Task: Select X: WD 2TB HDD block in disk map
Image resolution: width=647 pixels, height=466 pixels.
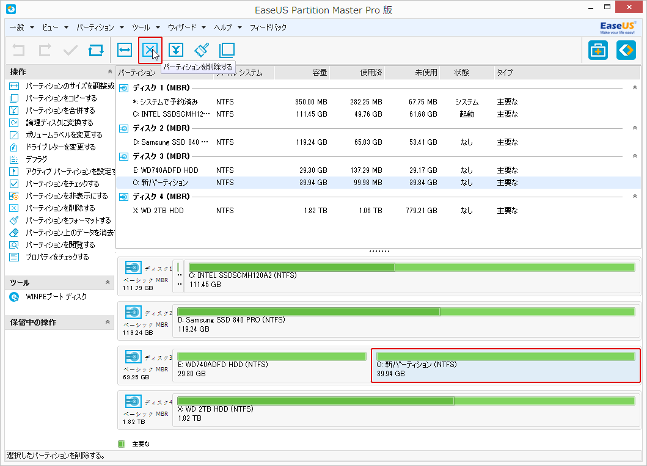Action: pyautogui.click(x=406, y=409)
